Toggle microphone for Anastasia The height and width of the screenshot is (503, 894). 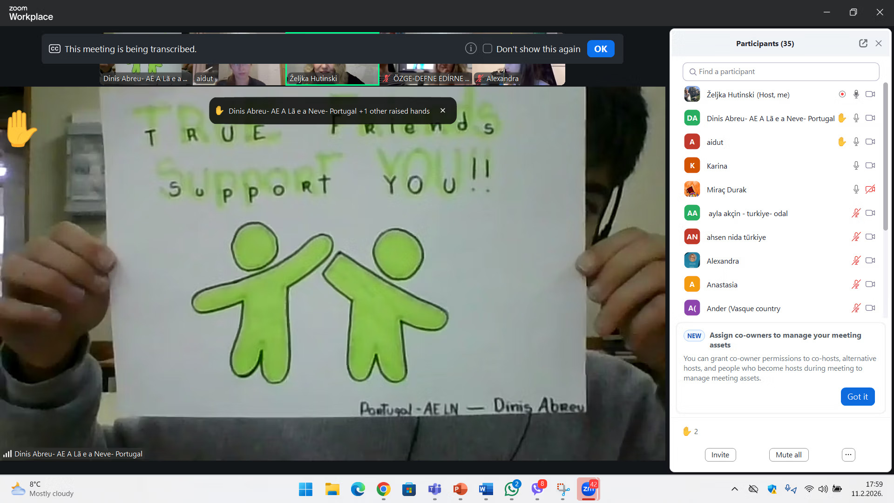tap(856, 285)
